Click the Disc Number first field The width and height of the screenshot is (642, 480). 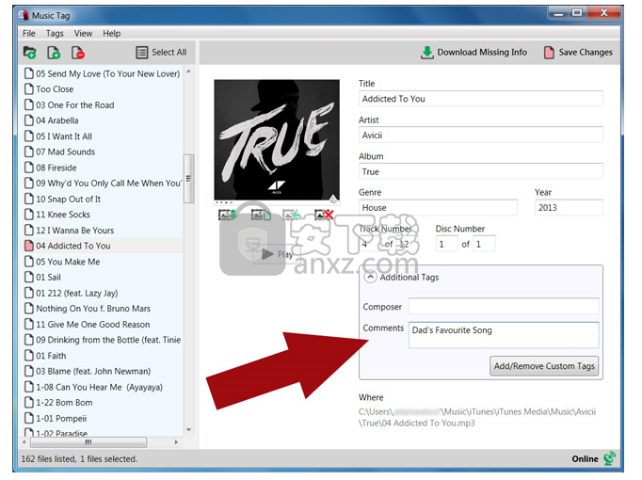(x=447, y=244)
